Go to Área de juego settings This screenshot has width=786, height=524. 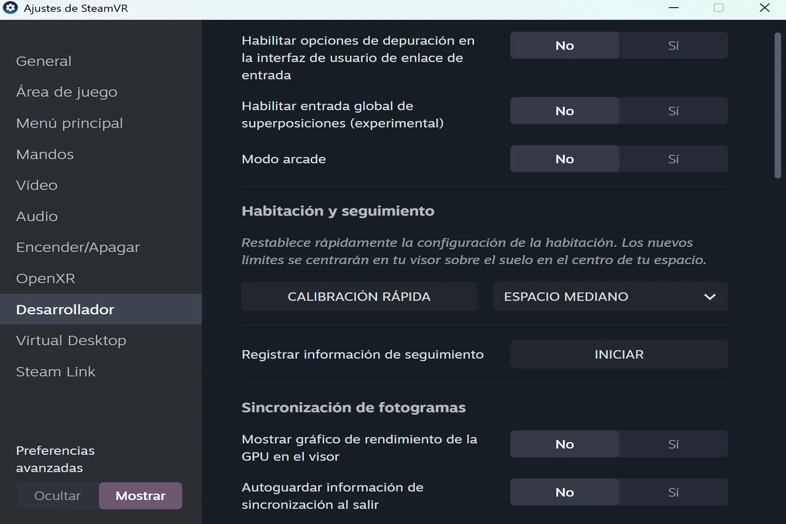pyautogui.click(x=101, y=92)
